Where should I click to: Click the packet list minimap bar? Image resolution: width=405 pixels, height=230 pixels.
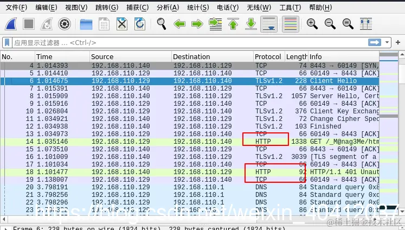pos(389,133)
